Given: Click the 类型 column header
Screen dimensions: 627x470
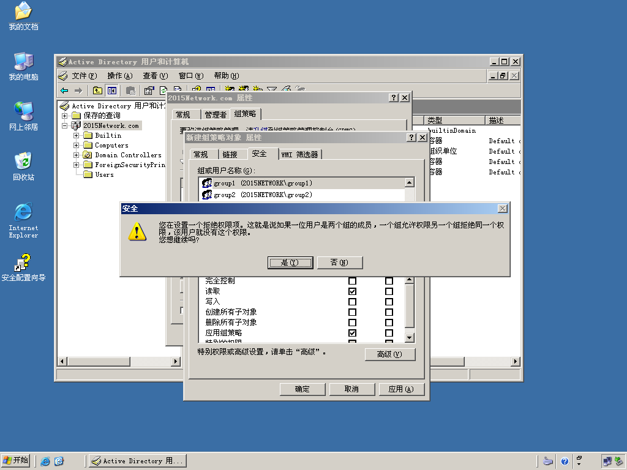Looking at the screenshot, I should [454, 121].
